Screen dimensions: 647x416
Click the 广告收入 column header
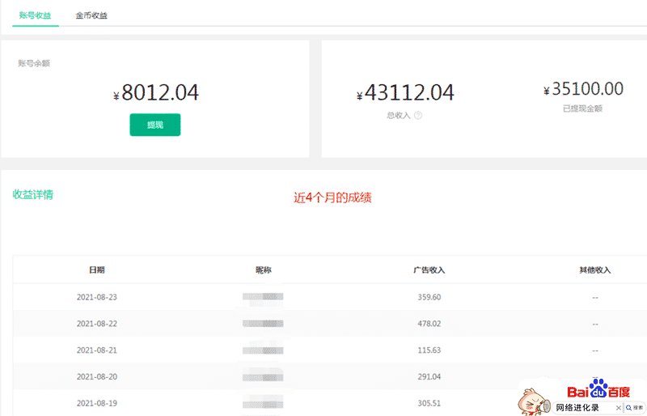tap(429, 270)
